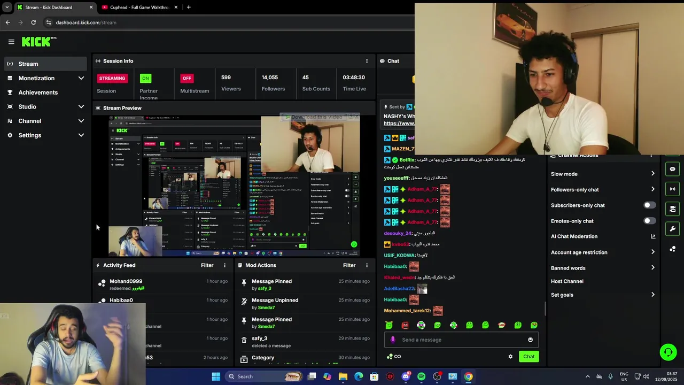
Task: Open the Windows Start menu
Action: point(216,376)
